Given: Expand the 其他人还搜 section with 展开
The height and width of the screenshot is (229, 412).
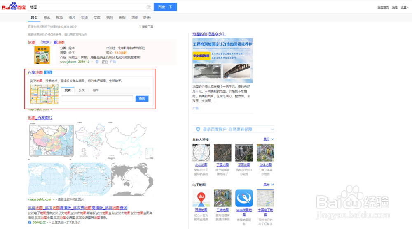Looking at the screenshot, I should tap(269, 139).
